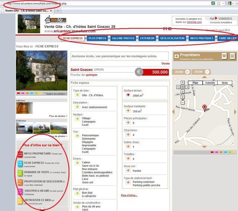Viewport: 238px width, 211px height.
Task: Click the browser address bar URL
Action: tap(36, 3)
